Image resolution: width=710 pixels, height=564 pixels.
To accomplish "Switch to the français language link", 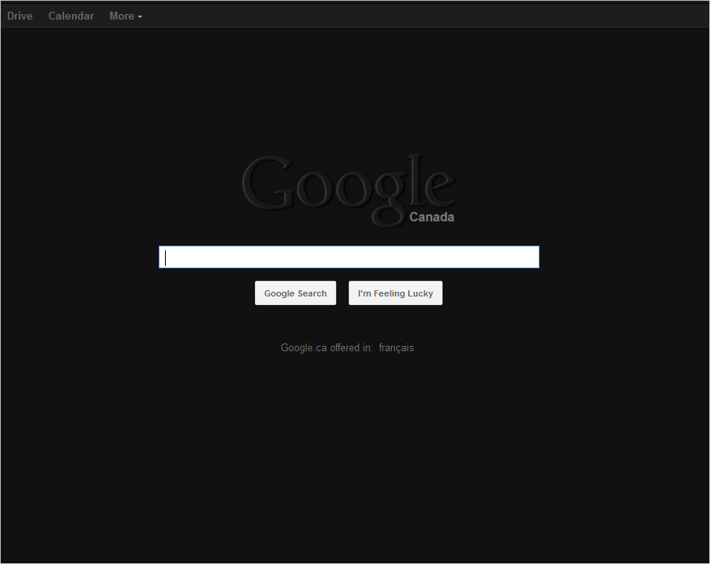I will click(396, 348).
